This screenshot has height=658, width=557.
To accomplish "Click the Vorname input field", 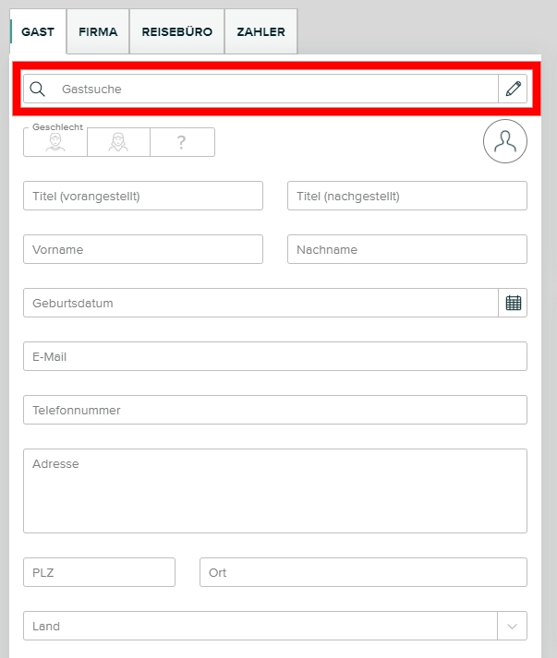I will [x=143, y=249].
